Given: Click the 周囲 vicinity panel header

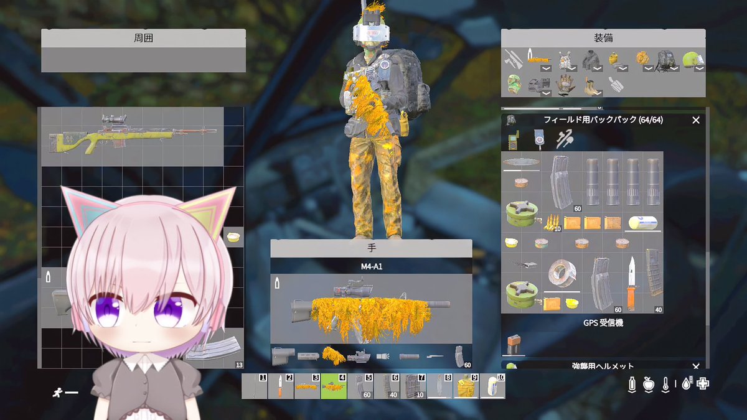Looking at the screenshot, I should (x=143, y=38).
